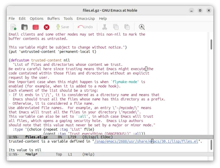
Task: Click the main buffer scrollbar thumb
Action: tap(211, 45)
